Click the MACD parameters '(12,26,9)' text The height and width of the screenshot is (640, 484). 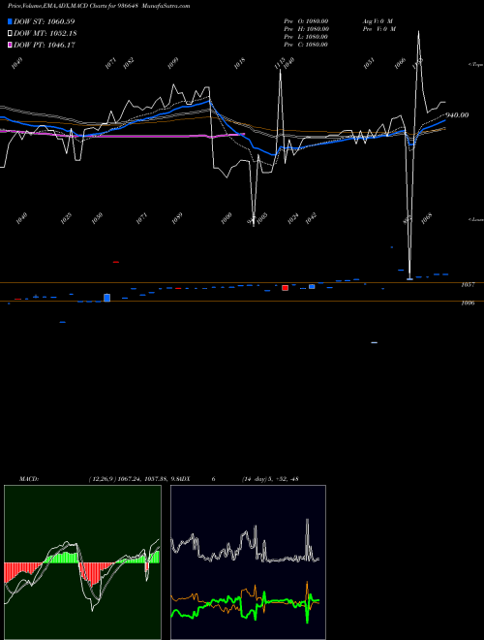103,479
